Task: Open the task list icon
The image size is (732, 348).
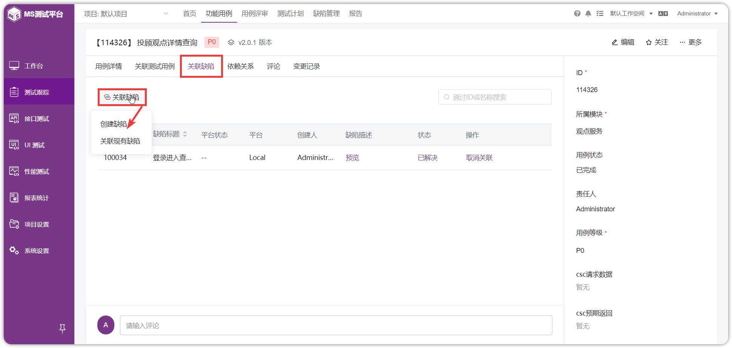Action: coord(600,14)
